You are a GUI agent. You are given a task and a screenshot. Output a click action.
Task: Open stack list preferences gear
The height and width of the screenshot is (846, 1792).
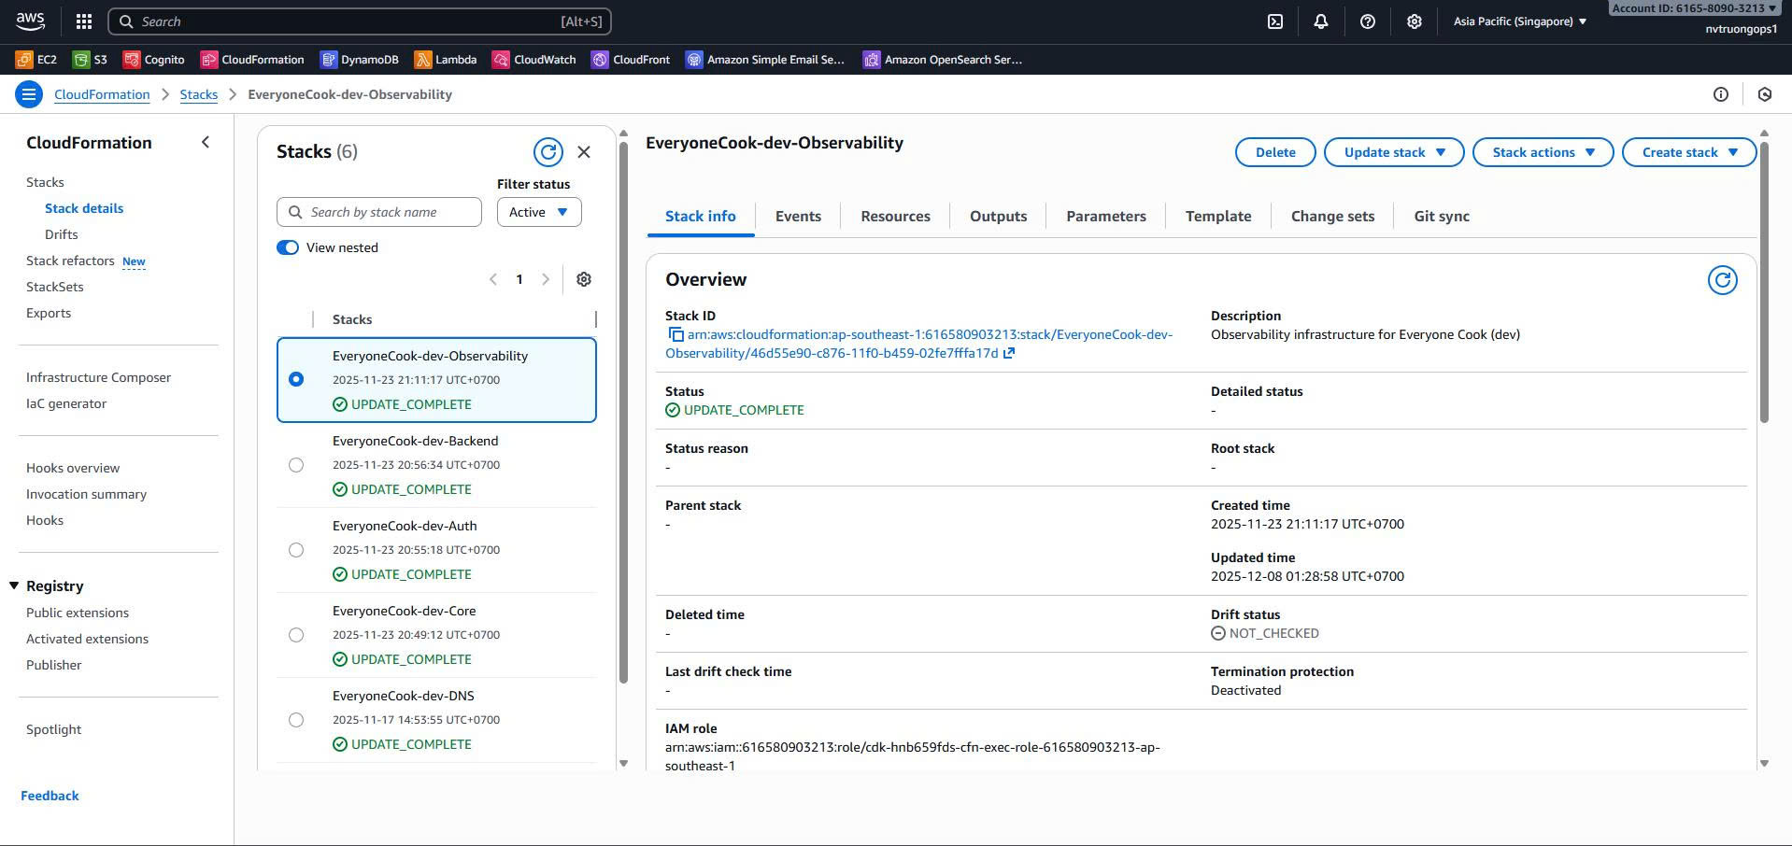584,279
